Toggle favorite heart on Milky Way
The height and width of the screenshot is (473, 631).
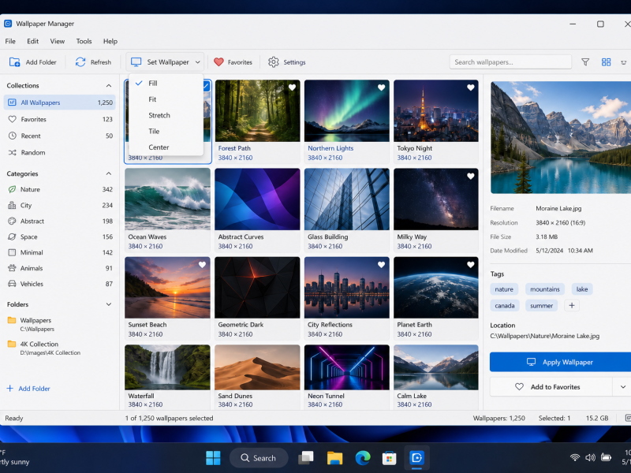click(470, 176)
